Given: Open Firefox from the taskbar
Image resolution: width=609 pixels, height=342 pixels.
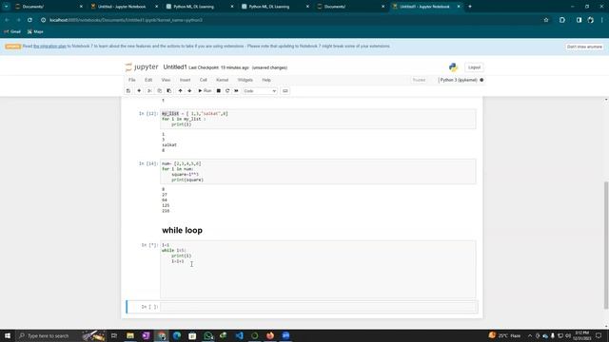Looking at the screenshot, I should [x=270, y=335].
